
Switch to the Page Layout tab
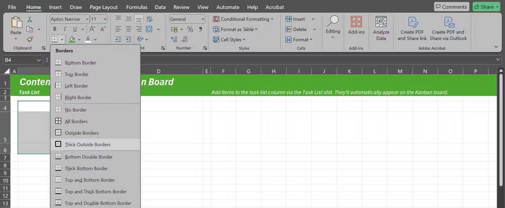point(104,7)
